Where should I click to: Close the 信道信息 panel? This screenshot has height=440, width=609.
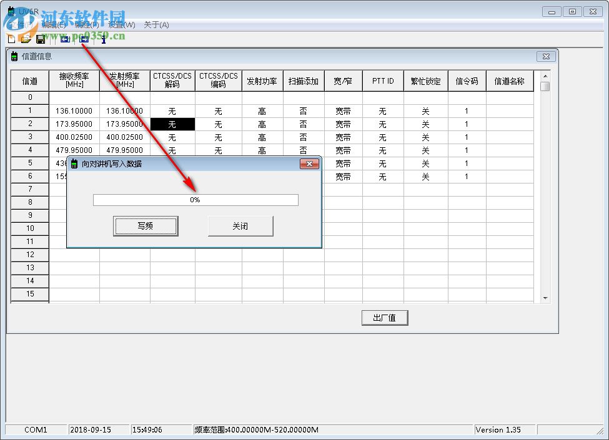point(546,56)
